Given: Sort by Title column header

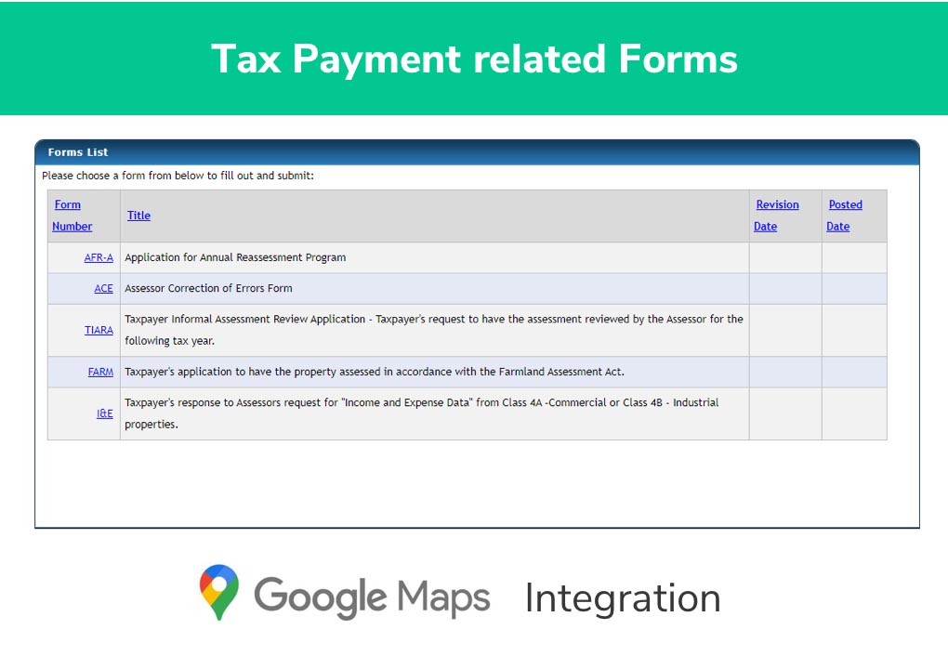Looking at the screenshot, I should pos(138,216).
